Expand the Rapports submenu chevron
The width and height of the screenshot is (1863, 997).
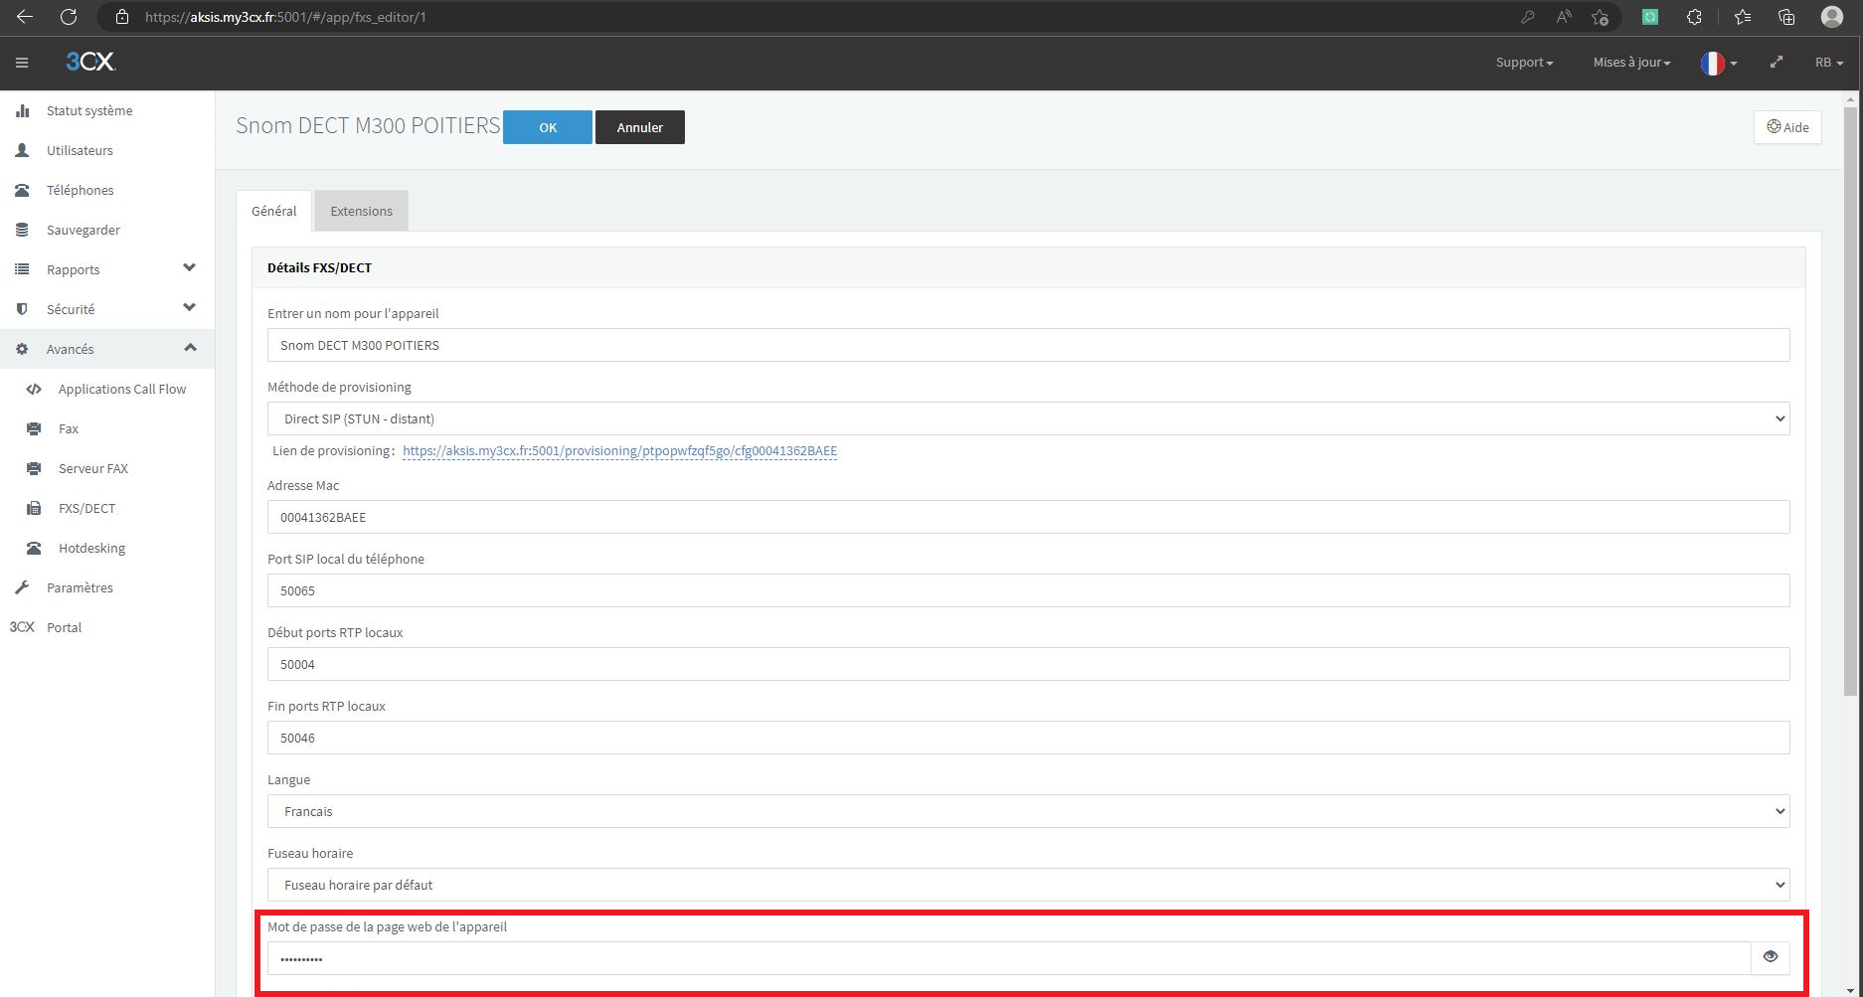[x=190, y=267]
